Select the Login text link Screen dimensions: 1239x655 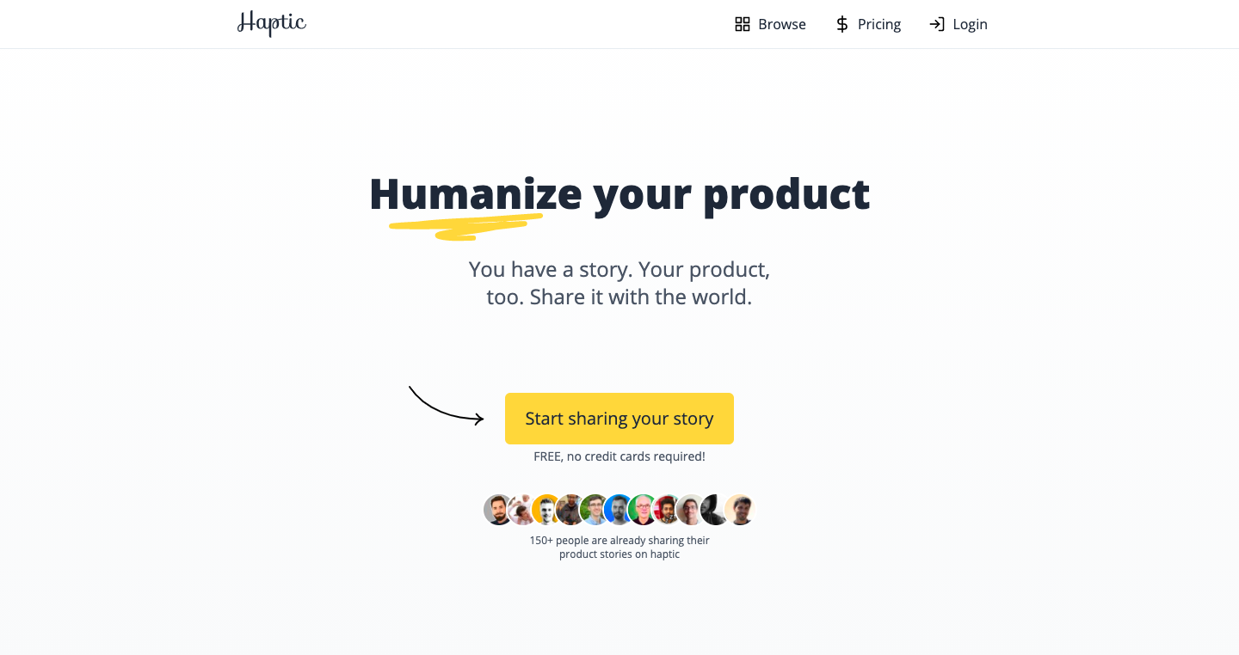pos(970,24)
